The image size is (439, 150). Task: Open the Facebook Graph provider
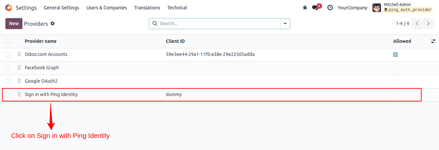[x=42, y=68]
